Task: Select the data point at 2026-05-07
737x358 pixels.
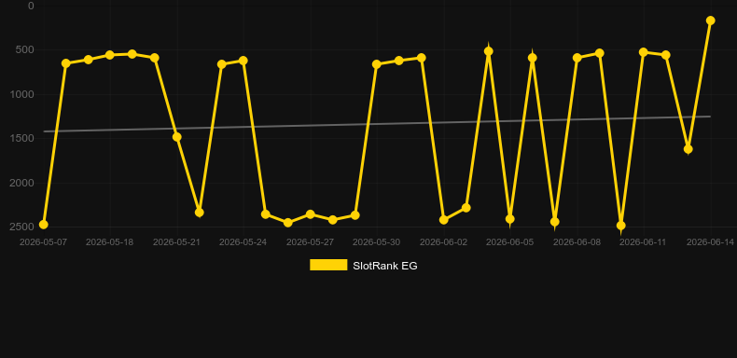Action: tap(43, 225)
